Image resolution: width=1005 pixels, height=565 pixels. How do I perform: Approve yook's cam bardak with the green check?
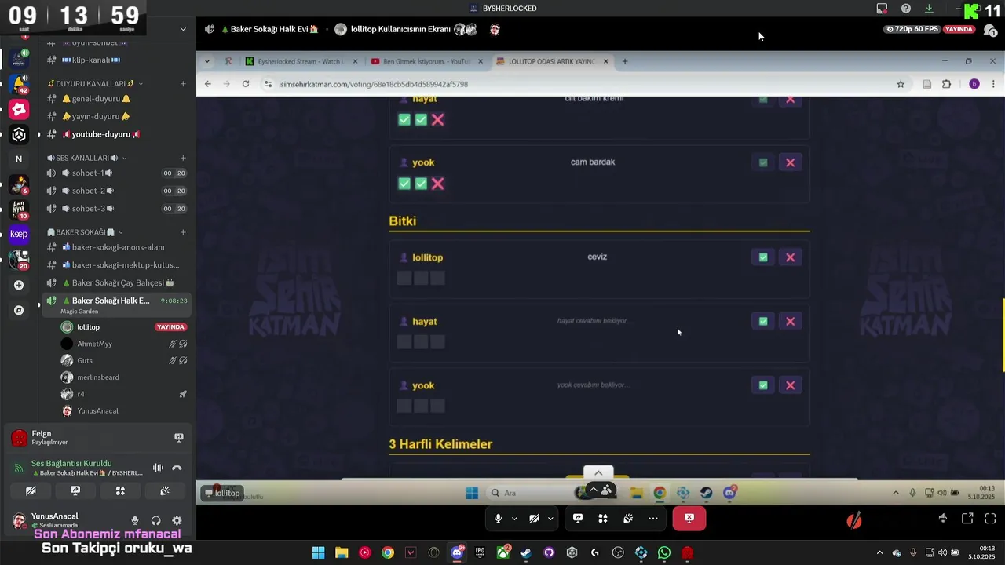(763, 162)
